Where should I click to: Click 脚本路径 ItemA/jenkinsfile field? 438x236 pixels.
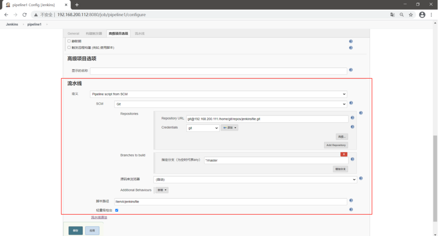coord(231,202)
